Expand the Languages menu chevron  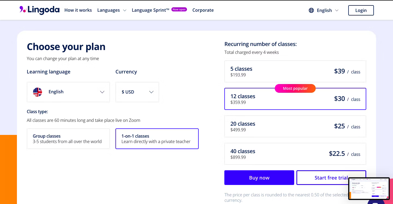click(x=125, y=10)
